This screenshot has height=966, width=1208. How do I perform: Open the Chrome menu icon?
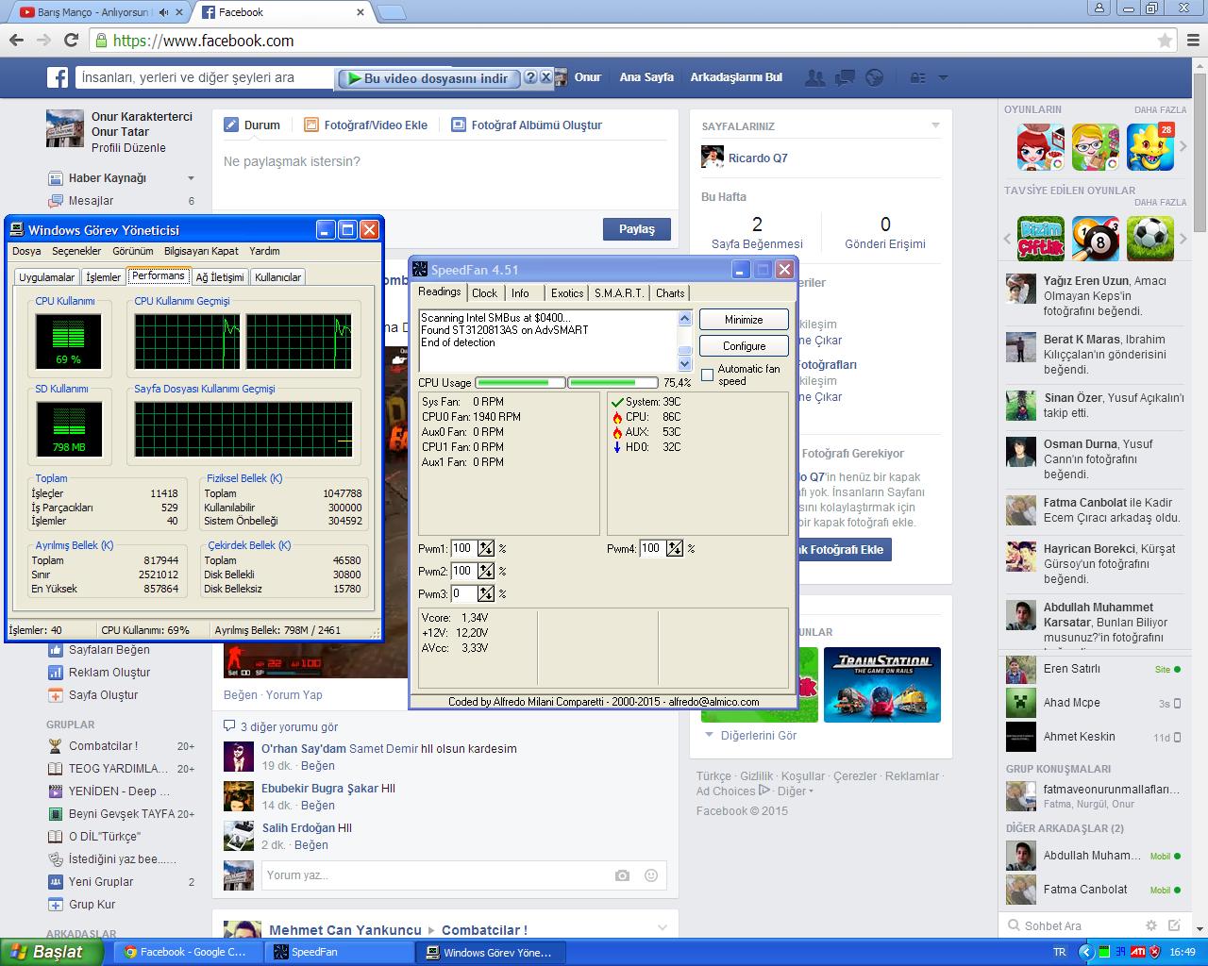(1193, 41)
